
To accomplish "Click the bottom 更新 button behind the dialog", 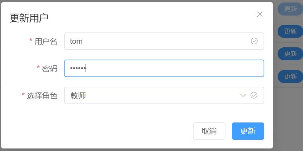I will tap(290, 76).
